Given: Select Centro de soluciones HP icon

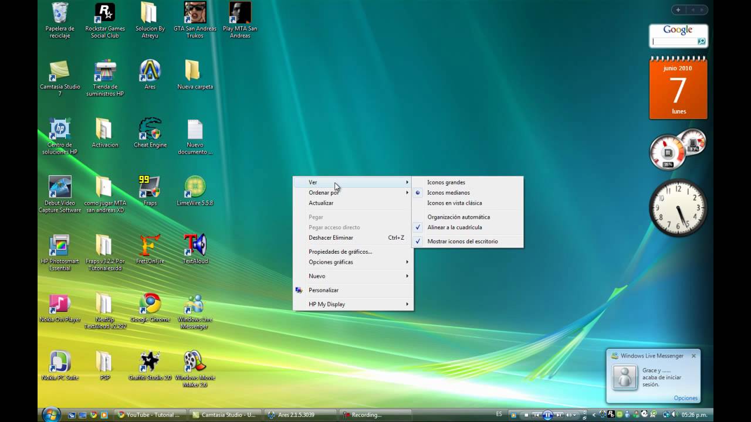Looking at the screenshot, I should pos(60,136).
